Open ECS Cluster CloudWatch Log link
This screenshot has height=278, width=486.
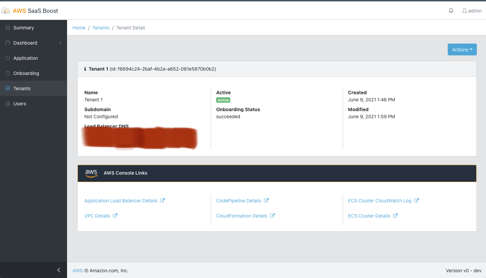click(380, 201)
